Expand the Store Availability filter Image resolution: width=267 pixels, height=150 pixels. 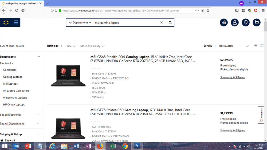tap(92, 46)
